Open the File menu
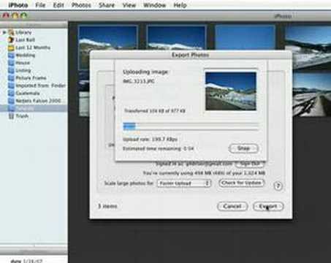Image resolution: width=331 pixels, height=263 pixels. [40, 5]
